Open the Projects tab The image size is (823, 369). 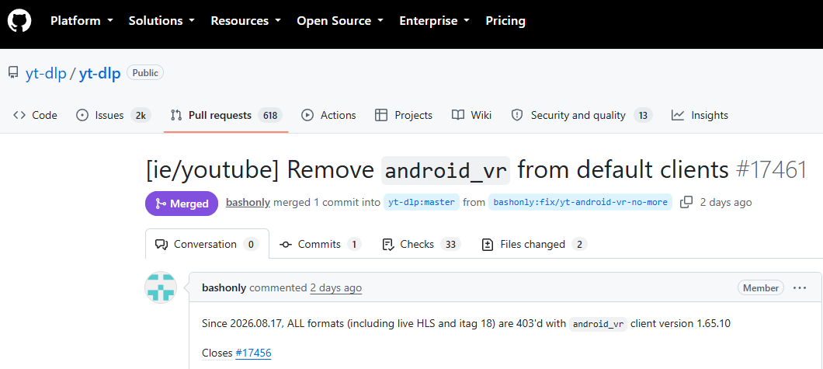point(404,116)
